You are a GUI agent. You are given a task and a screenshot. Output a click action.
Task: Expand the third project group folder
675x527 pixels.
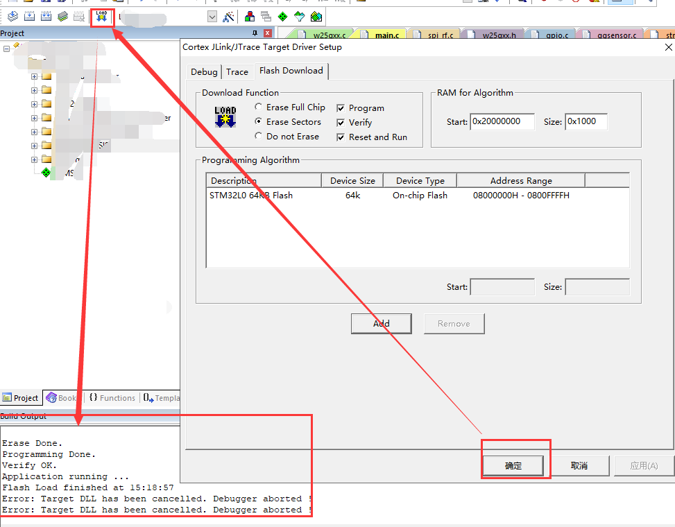34,104
